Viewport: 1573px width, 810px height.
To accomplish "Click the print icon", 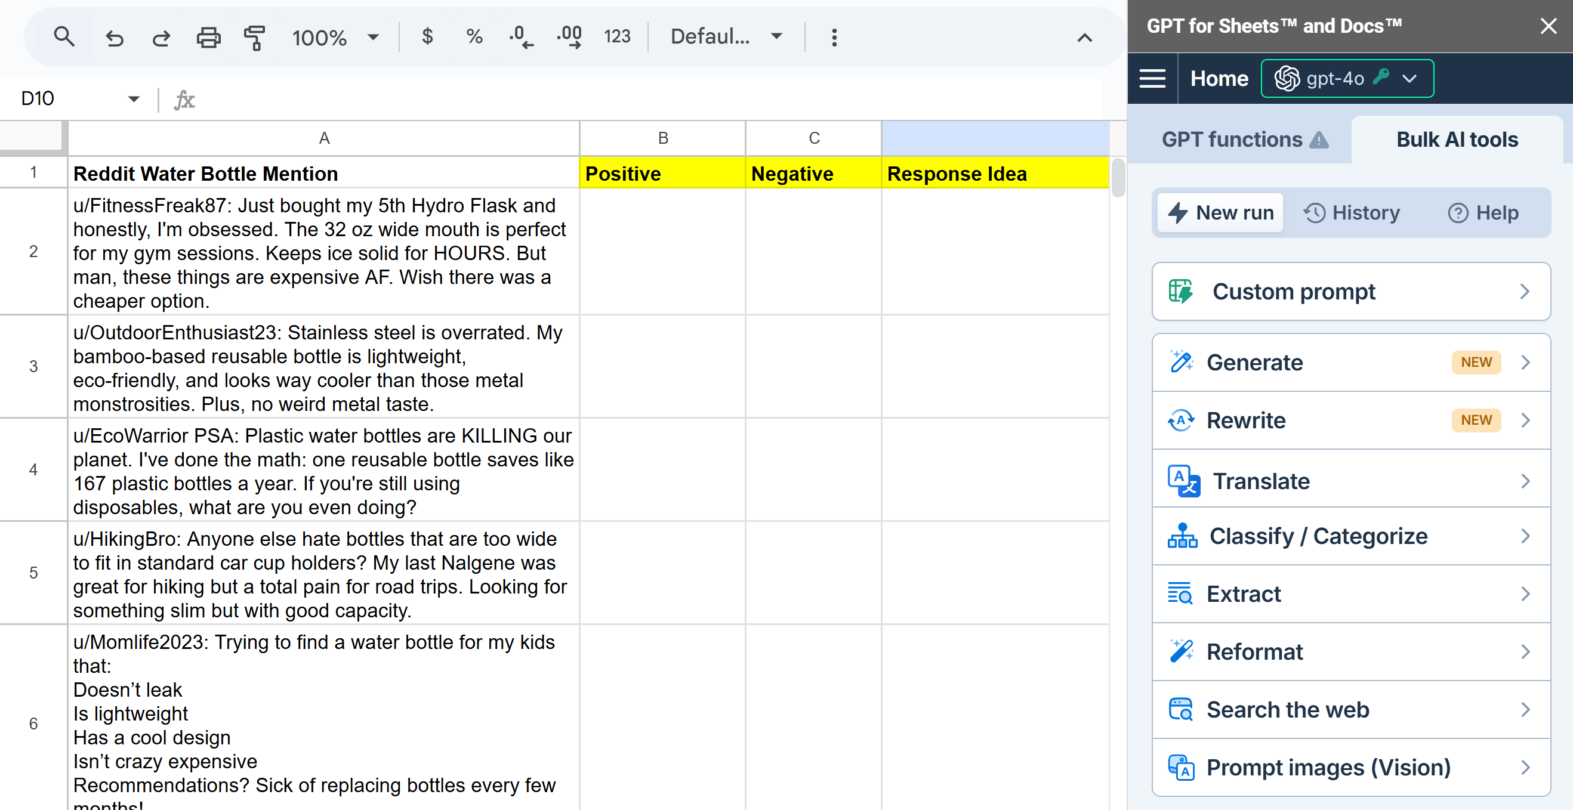I will click(208, 38).
